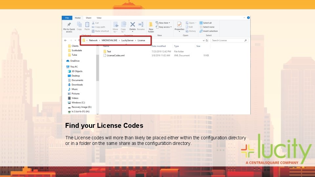
Task: Click License in the address path
Action: [141, 40]
